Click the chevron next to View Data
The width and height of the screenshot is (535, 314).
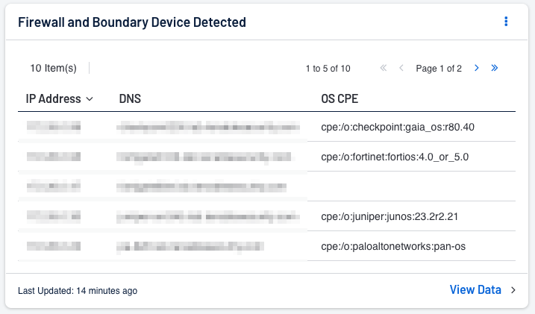513,290
